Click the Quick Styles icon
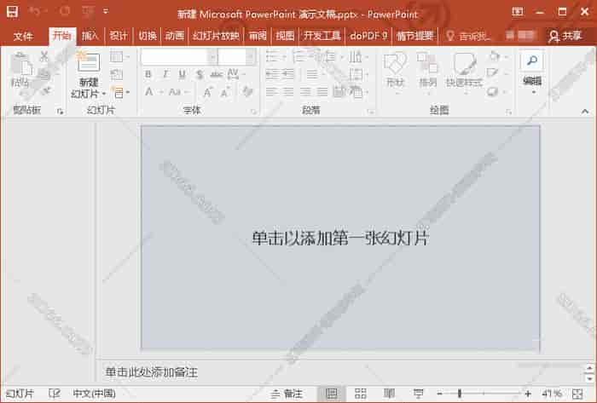 [x=464, y=66]
